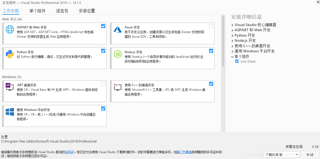
Task: Click the ASP.NET and Web globe icon
Action: [10, 29]
